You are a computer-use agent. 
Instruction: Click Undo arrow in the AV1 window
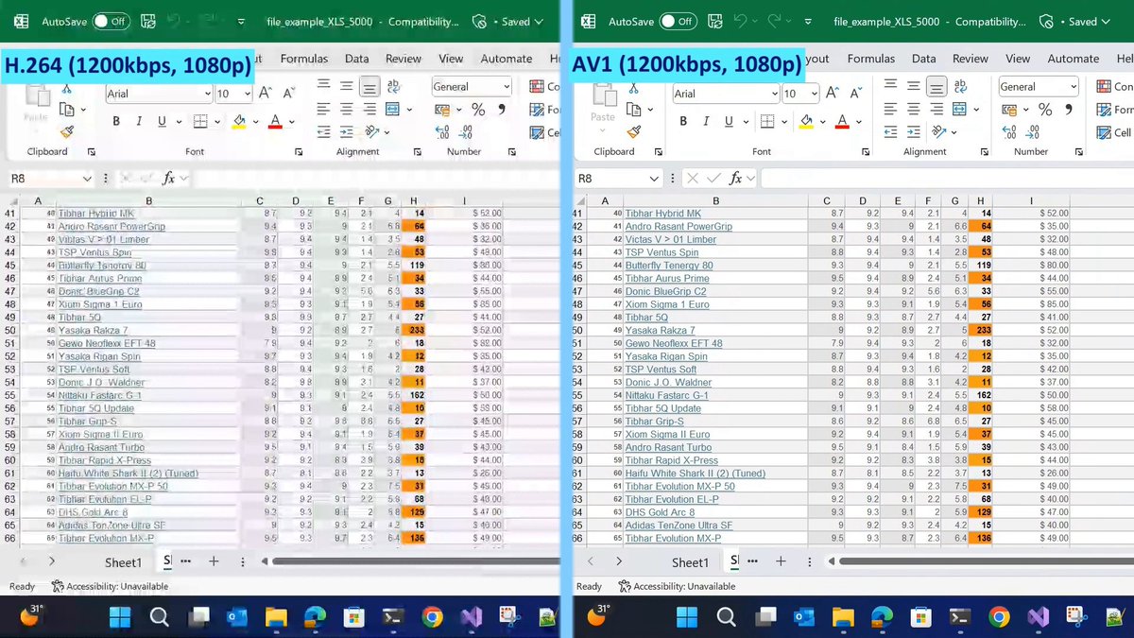[x=741, y=21]
